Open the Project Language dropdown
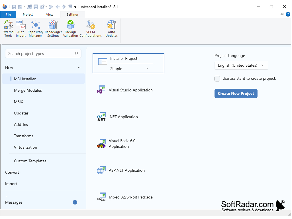Screen dimensions: 292x219 point(241,66)
